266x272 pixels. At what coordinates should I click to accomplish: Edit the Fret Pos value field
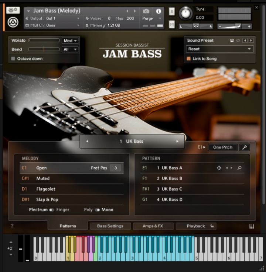(x=116, y=168)
